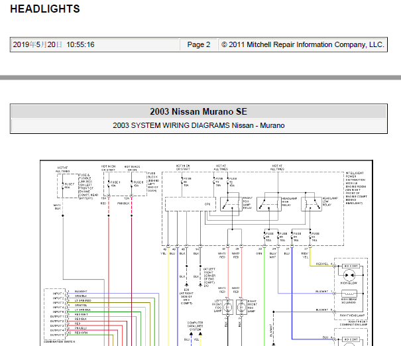Click the OUTPUT 4 terminal label
401x346 pixels.
[57, 330]
